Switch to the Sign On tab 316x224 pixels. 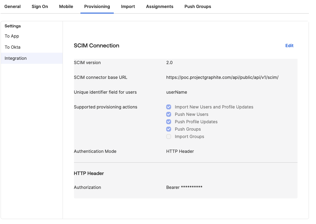pyautogui.click(x=40, y=6)
